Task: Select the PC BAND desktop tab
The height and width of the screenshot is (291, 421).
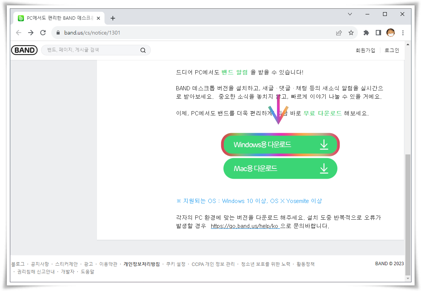Action: pos(59,18)
